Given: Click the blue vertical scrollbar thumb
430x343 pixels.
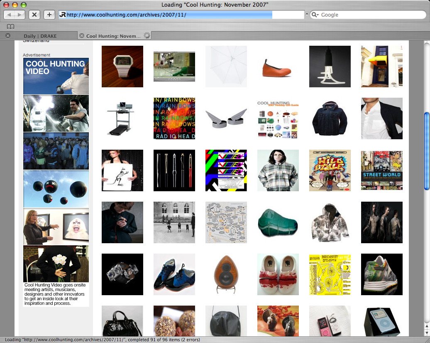Looking at the screenshot, I should point(427,151).
